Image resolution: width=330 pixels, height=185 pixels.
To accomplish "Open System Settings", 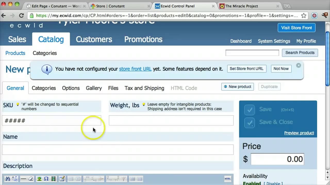I will point(274,41).
